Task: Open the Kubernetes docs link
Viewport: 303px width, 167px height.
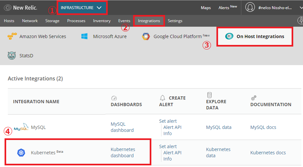Action: (268, 152)
